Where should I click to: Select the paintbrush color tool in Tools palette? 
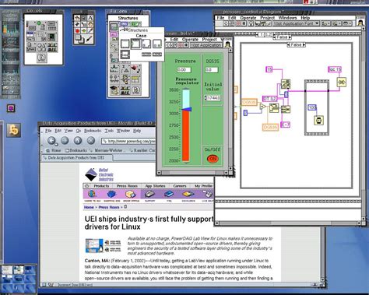(x=90, y=39)
